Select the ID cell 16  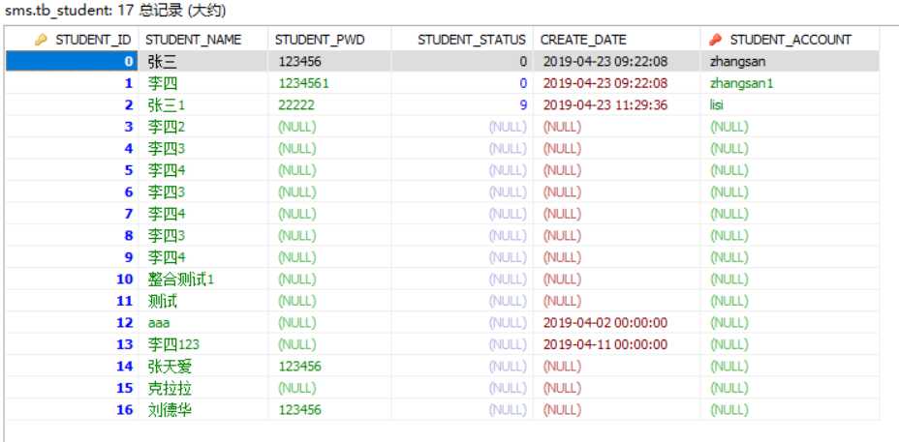click(124, 409)
